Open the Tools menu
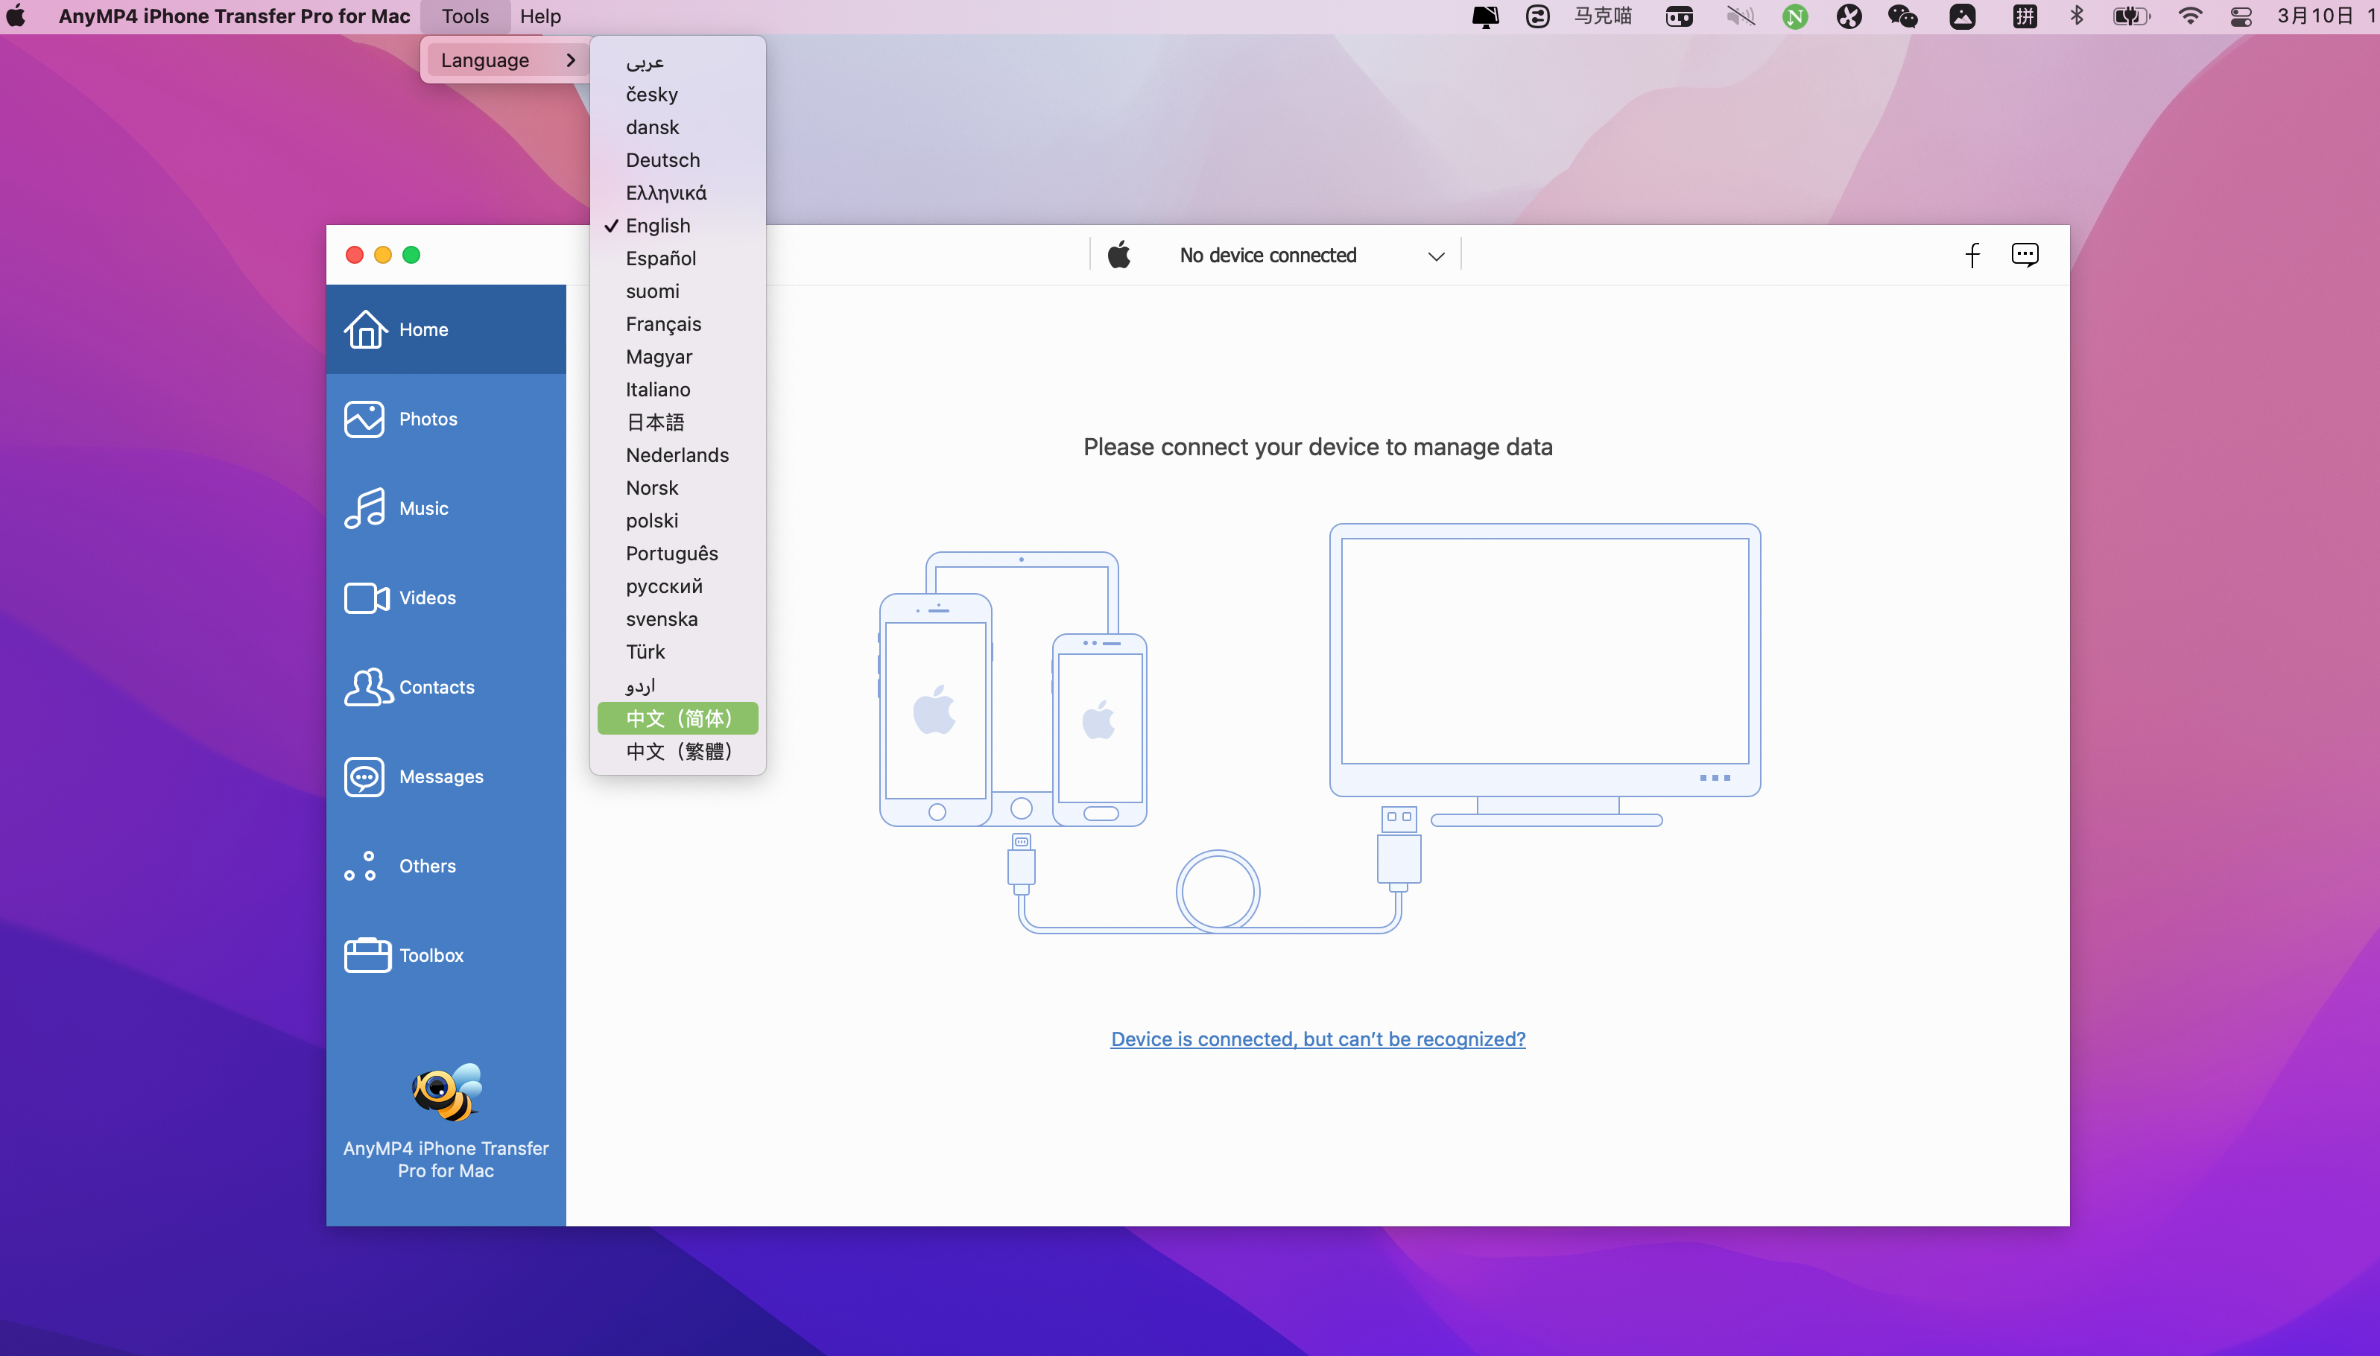 pos(465,16)
